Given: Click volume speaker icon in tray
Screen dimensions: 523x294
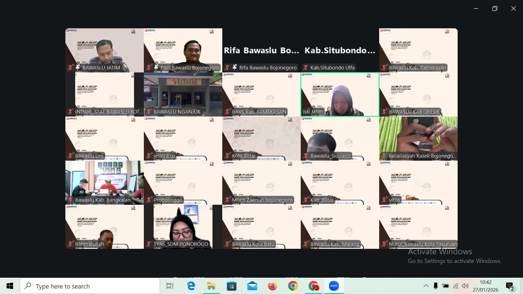Looking at the screenshot, I should pyautogui.click(x=465, y=286).
